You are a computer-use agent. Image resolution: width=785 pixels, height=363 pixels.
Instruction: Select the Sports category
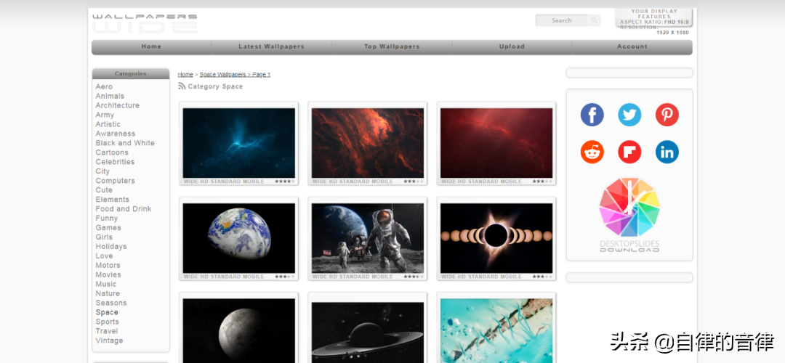coord(108,322)
